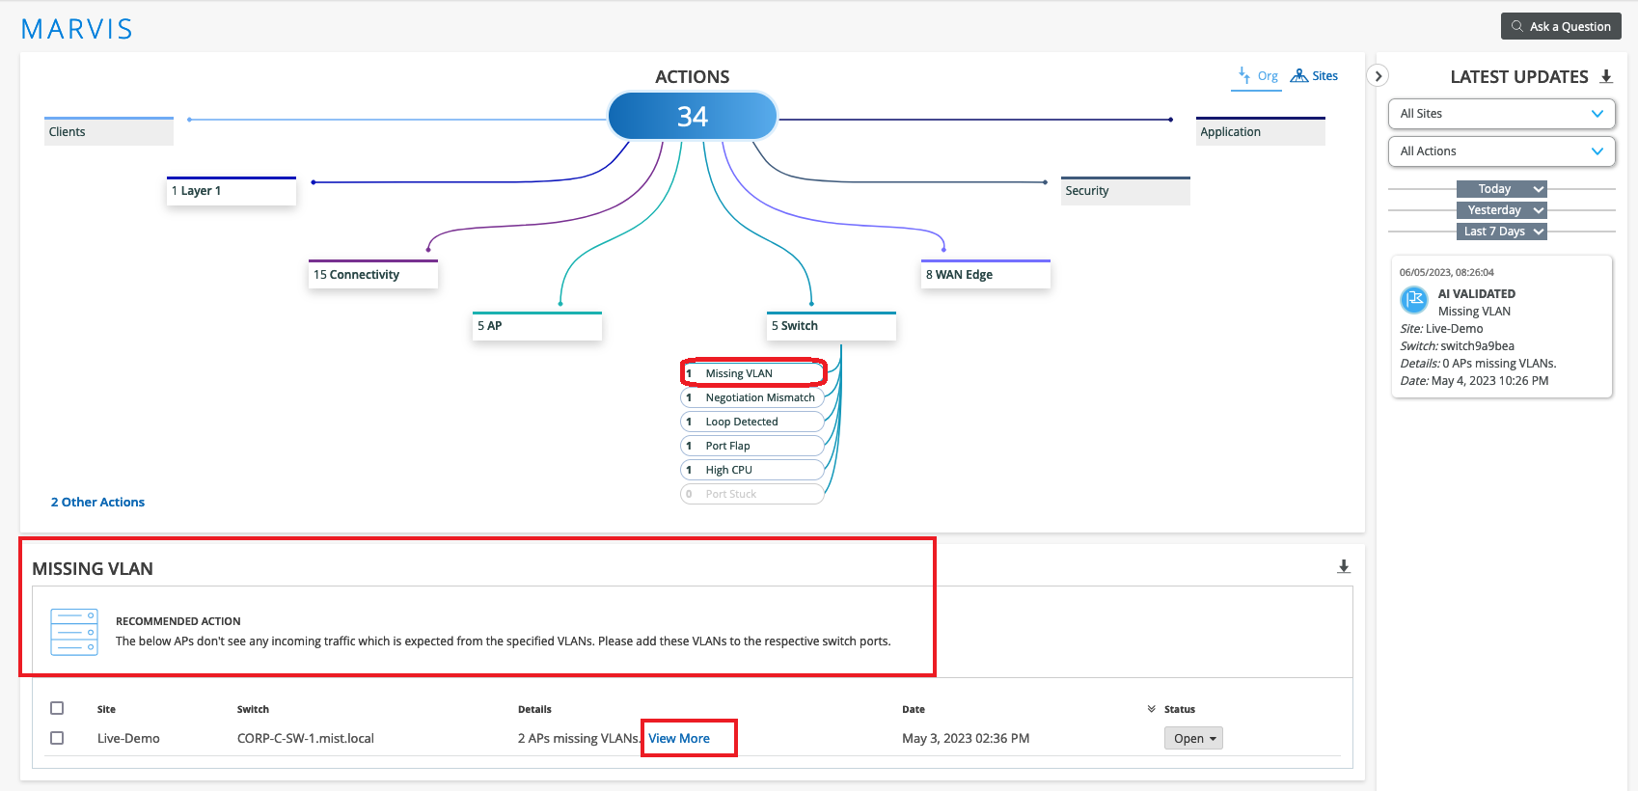Viewport: 1638px width, 791px height.
Task: Tick the select-all checkbox in table header
Action: [57, 708]
